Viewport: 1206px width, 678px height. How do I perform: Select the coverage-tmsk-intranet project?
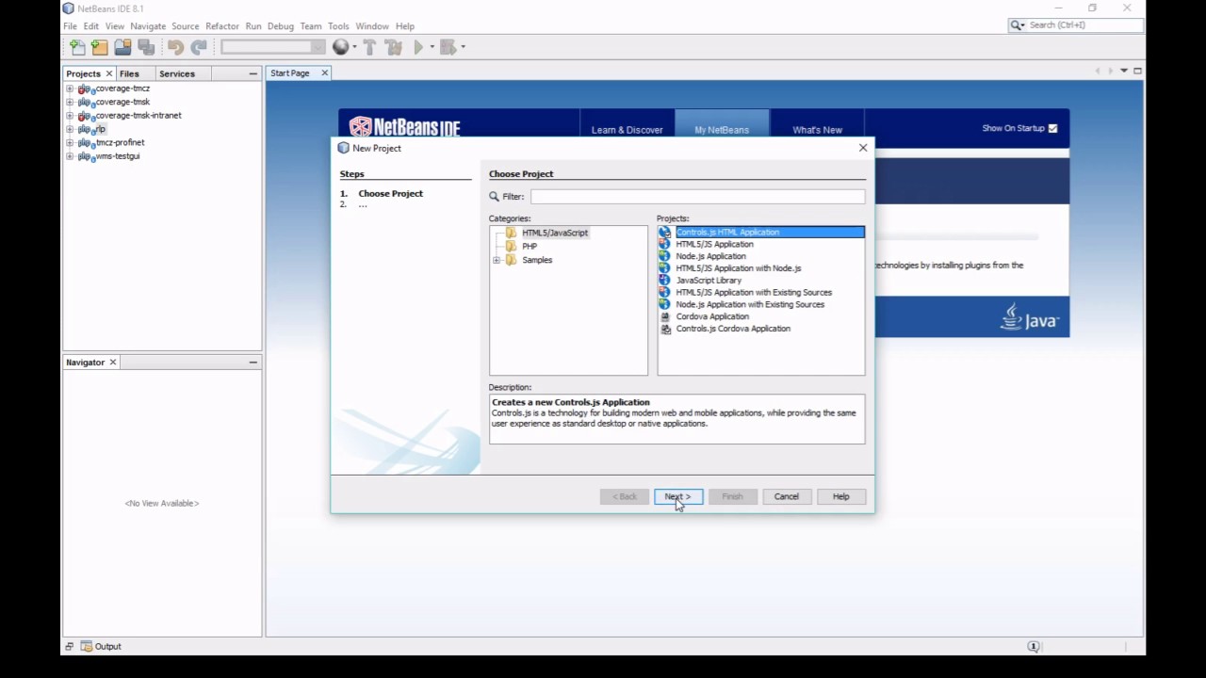tap(139, 116)
